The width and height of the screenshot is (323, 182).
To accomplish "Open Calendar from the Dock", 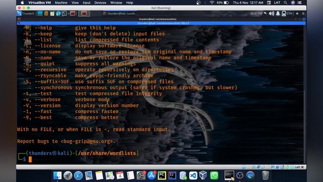I will click(120, 175).
